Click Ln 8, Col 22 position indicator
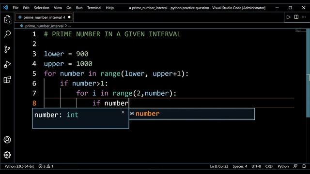This screenshot has width=310, height=174. pos(219,166)
